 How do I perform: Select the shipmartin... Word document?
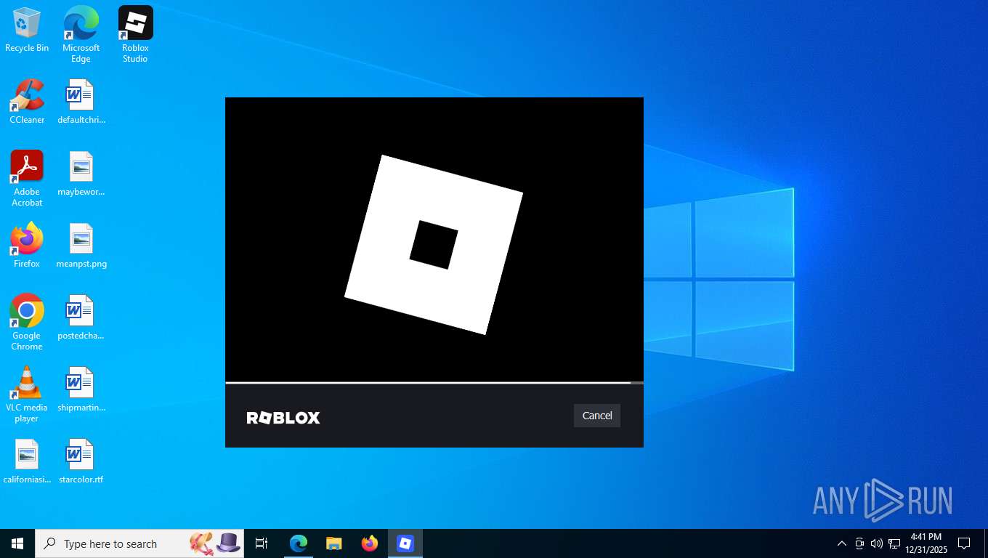click(x=81, y=389)
